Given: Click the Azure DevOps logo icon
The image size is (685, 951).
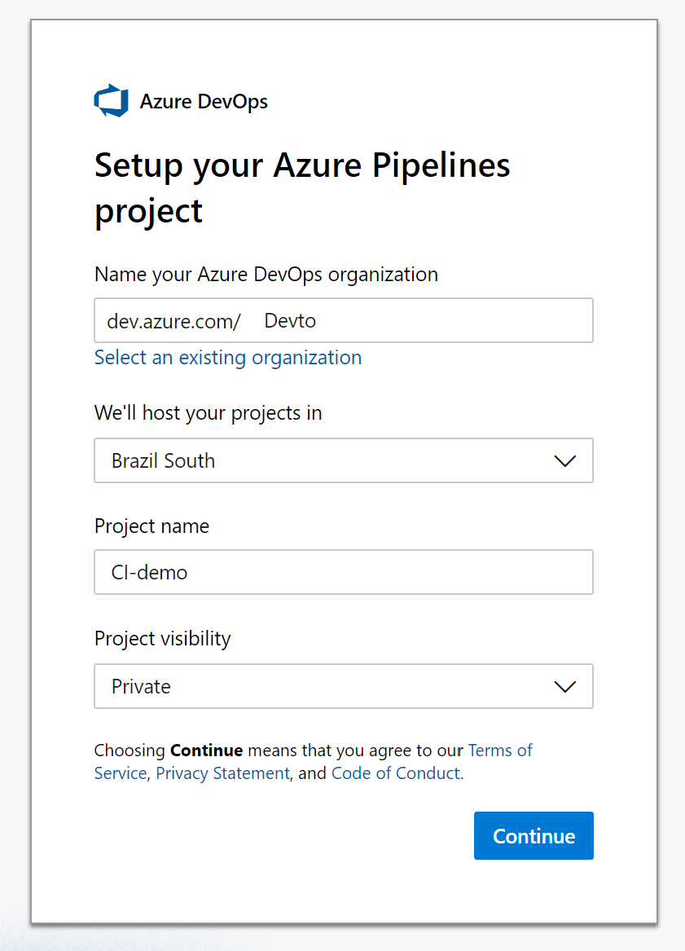Looking at the screenshot, I should [x=111, y=101].
